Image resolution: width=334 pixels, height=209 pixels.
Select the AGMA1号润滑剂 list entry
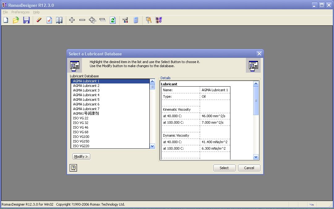click(x=110, y=113)
